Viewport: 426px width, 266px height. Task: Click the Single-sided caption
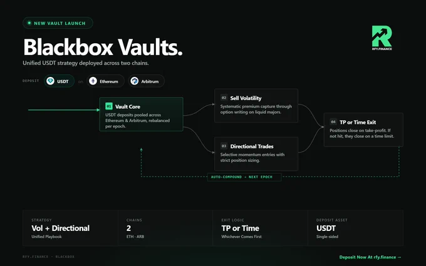click(327, 237)
